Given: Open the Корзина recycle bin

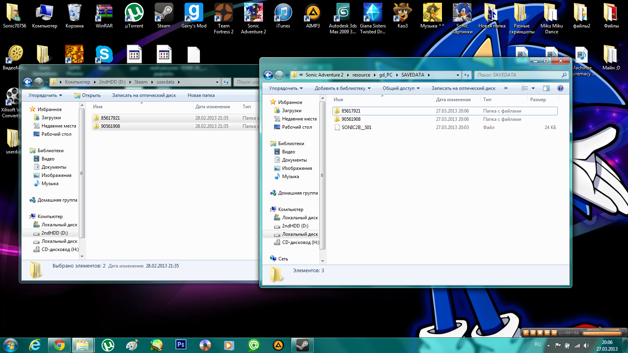Looking at the screenshot, I should [74, 16].
